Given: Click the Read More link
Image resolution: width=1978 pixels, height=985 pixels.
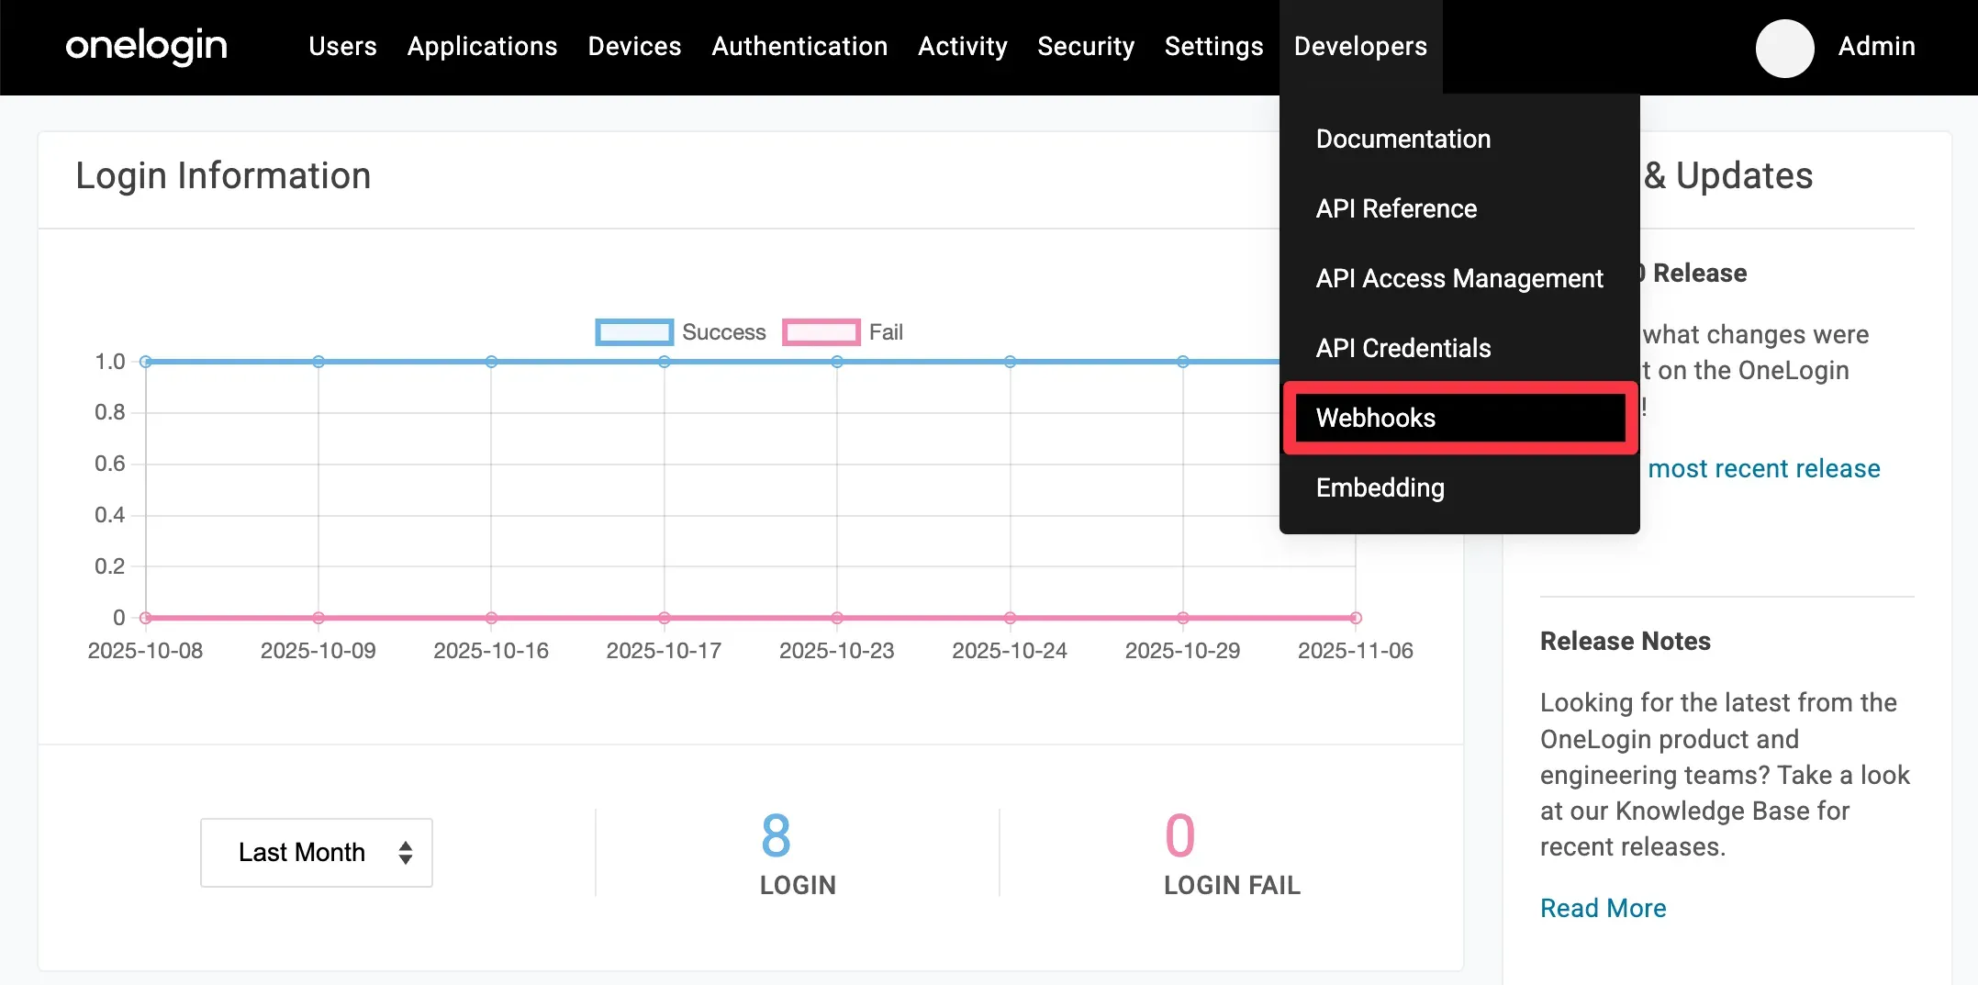Looking at the screenshot, I should pyautogui.click(x=1603, y=908).
